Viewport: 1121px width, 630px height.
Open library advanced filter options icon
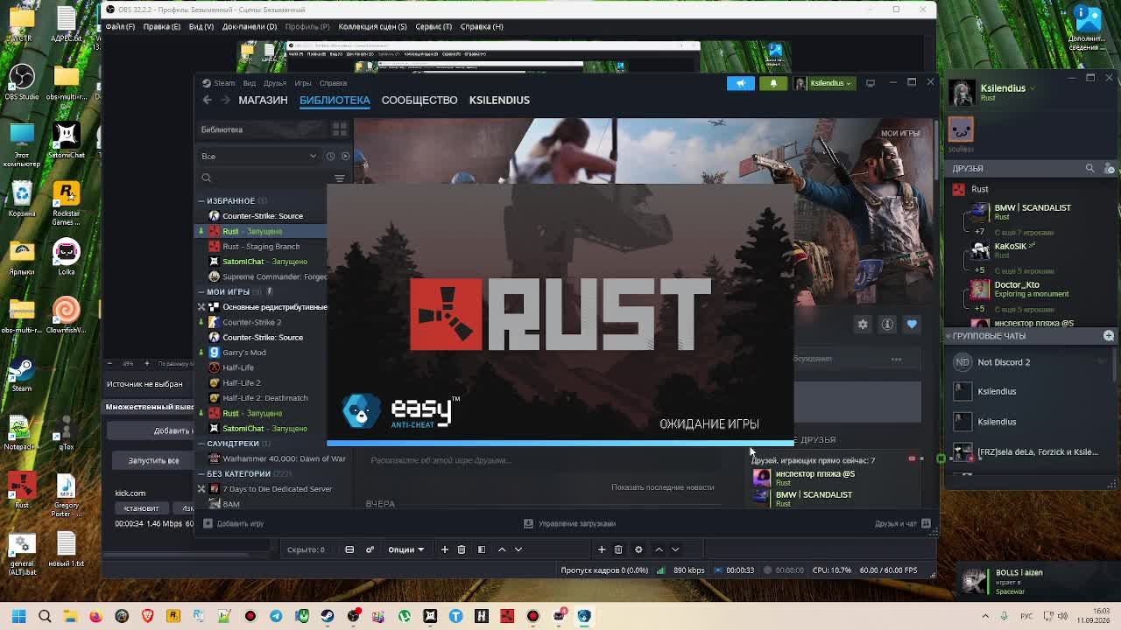point(340,178)
